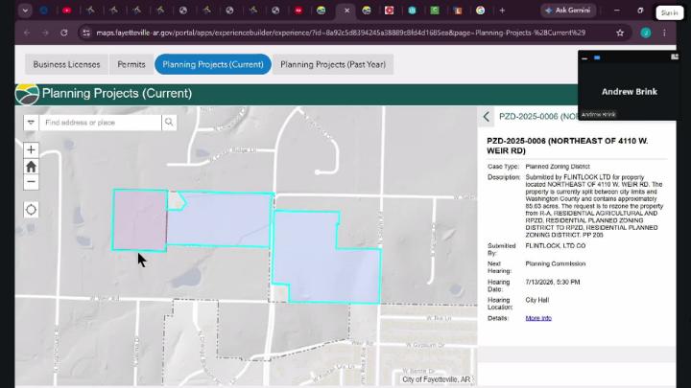Switch to the Permits tab

tap(131, 64)
